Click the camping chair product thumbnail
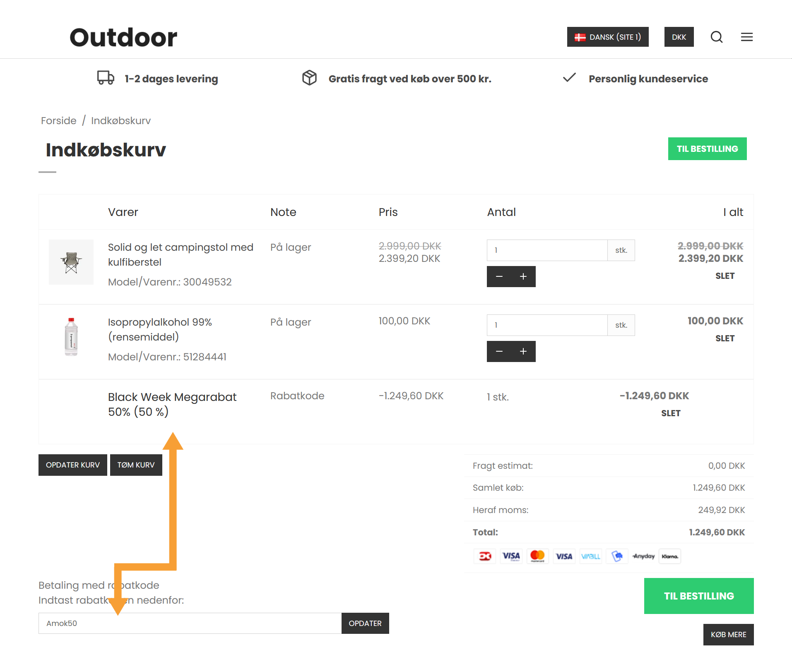 click(71, 262)
